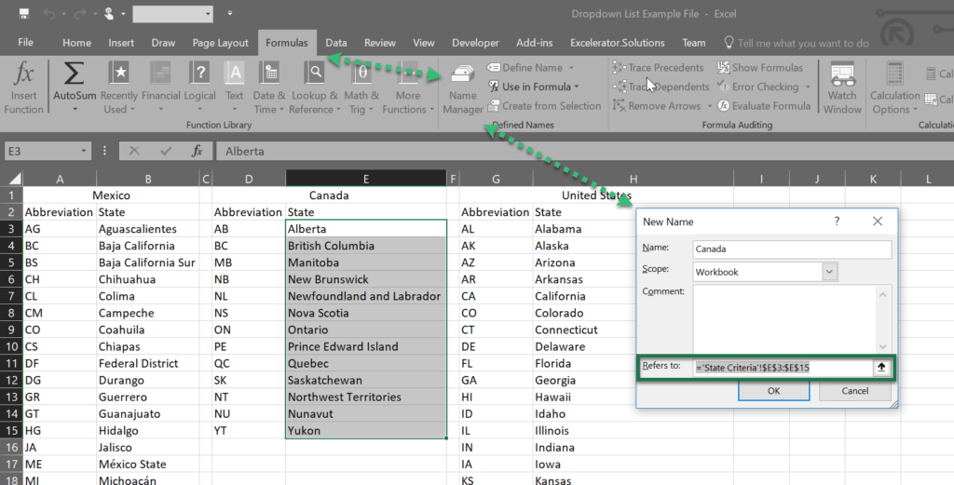
Task: Open the Name Manager
Action: point(462,89)
